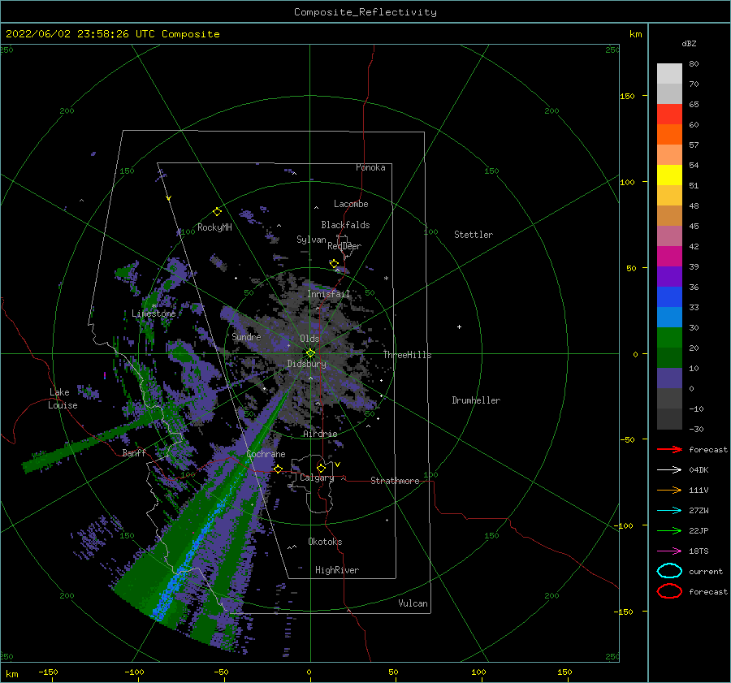Click the yellow 0 tick on right axis
This screenshot has width=731, height=683.
635,354
